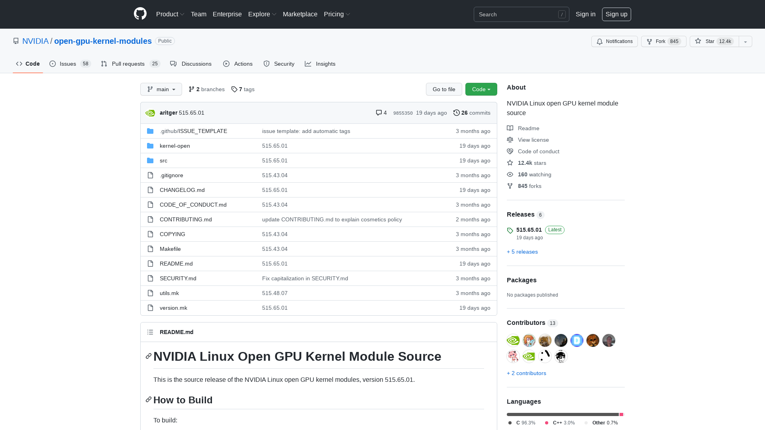
Task: Click the Sign in link
Action: 586,14
